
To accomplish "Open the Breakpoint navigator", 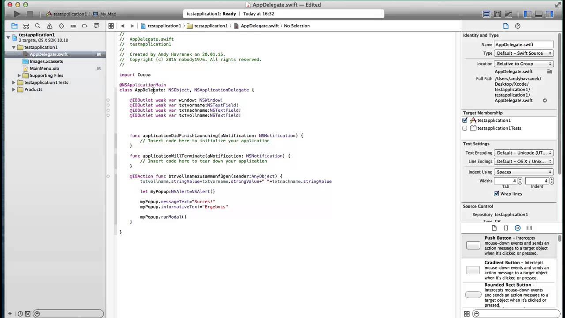I will click(85, 26).
